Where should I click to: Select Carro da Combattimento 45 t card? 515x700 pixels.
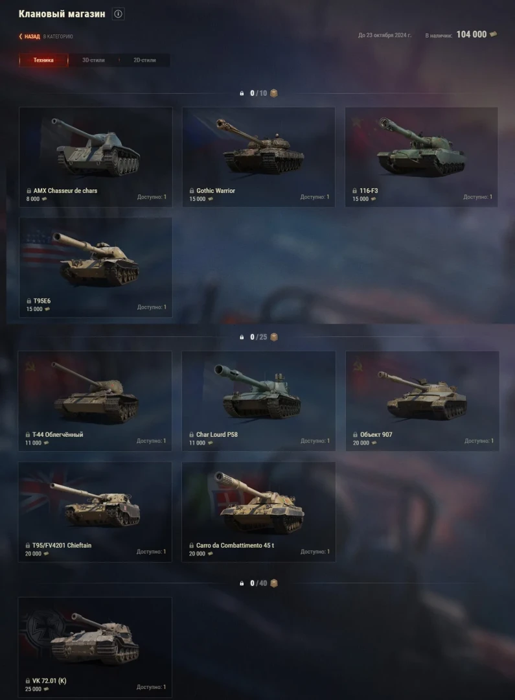[x=259, y=512]
